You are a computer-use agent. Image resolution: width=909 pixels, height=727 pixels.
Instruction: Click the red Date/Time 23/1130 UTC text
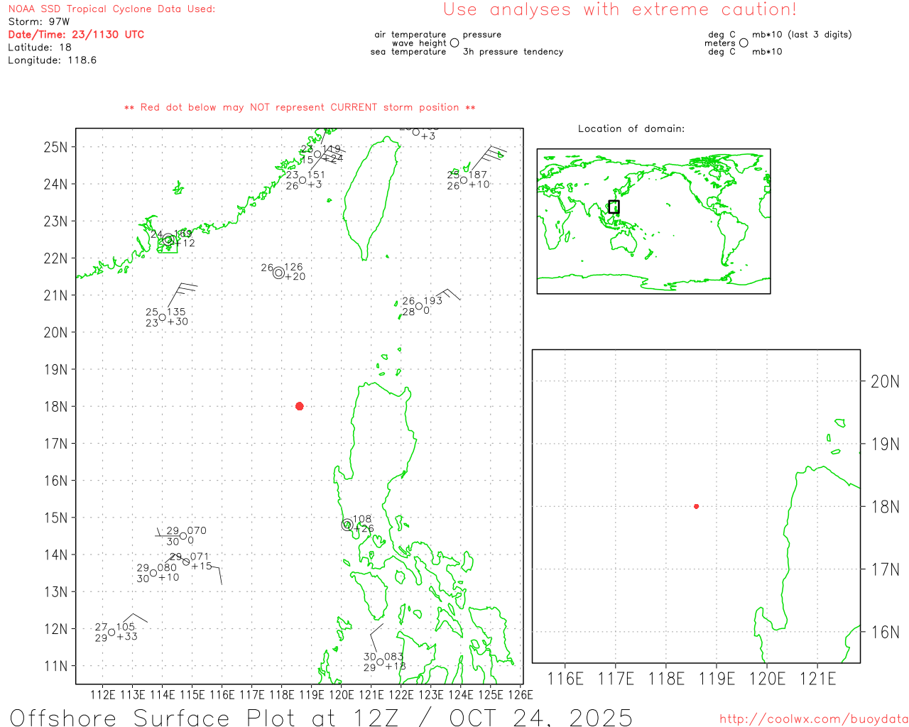click(x=76, y=34)
